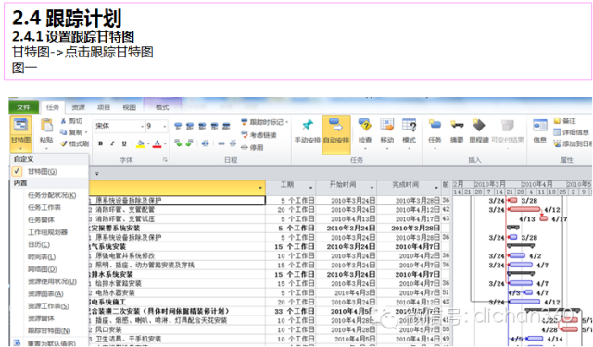Viewport: 593px width, 347px height.
Task: Open the font size 9 dropdown
Action: click(165, 126)
